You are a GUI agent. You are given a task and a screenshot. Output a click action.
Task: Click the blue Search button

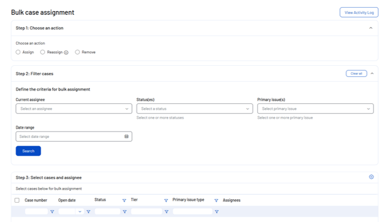point(28,151)
